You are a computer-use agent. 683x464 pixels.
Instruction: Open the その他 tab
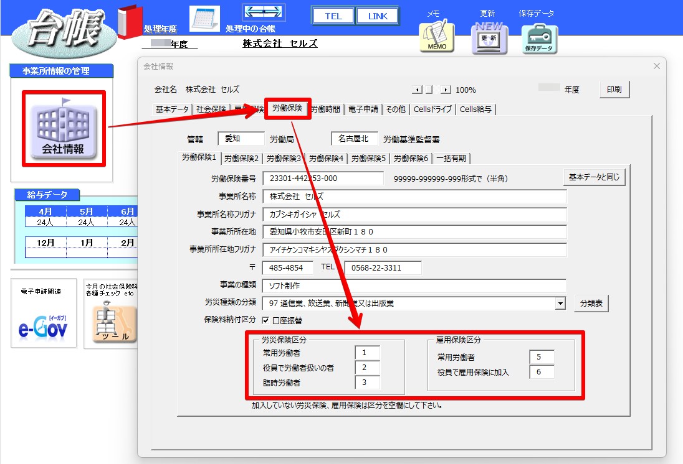click(x=396, y=109)
